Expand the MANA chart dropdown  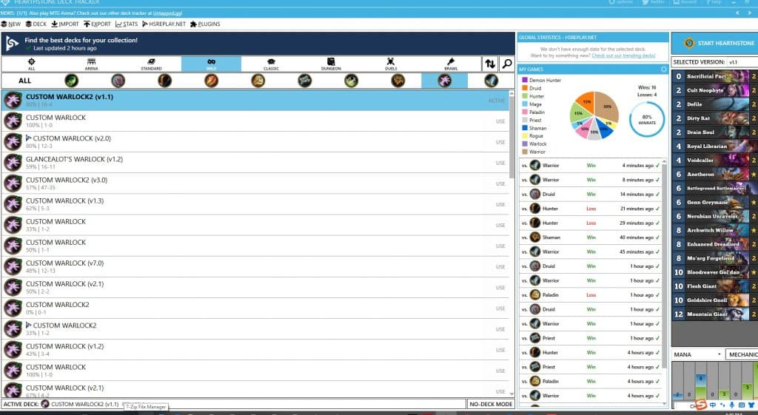point(696,354)
